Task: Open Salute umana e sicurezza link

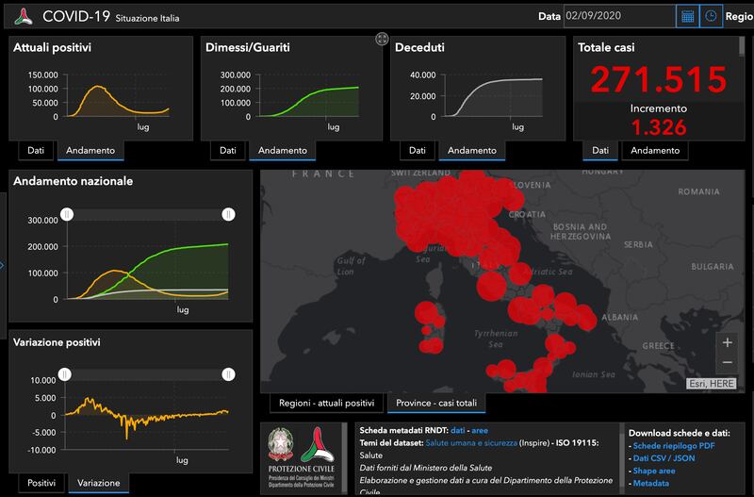Action: pos(471,443)
